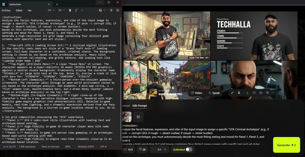Image resolution: width=305 pixels, height=157 pixels.
Task: Add a new Notepad tab
Action: coord(57,4)
